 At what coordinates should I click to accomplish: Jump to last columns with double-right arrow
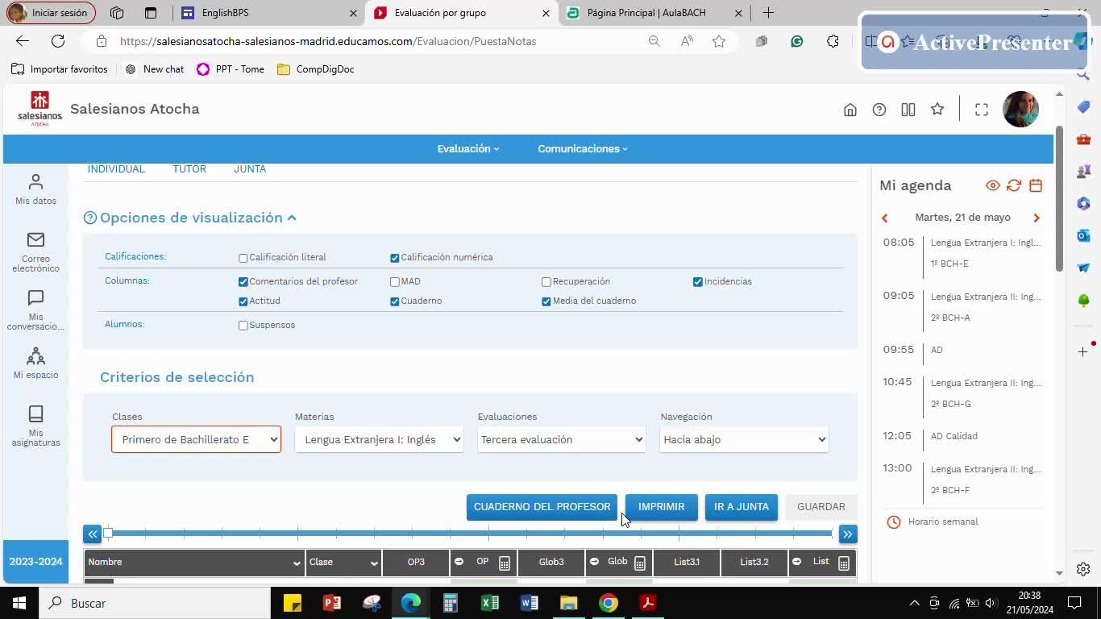(x=847, y=534)
